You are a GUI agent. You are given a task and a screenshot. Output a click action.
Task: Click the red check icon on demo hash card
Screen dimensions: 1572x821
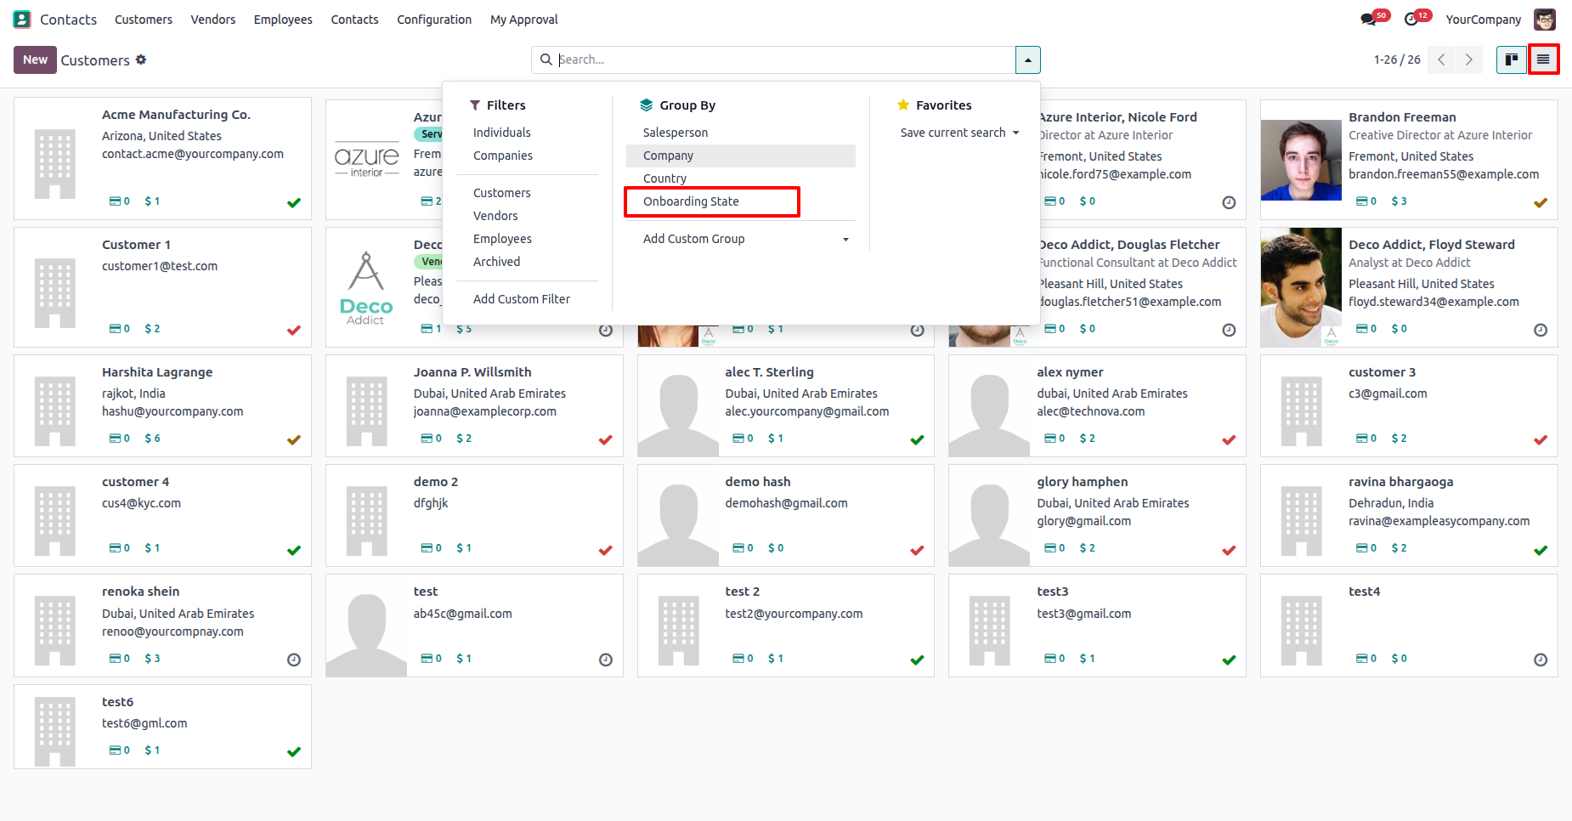point(917,550)
